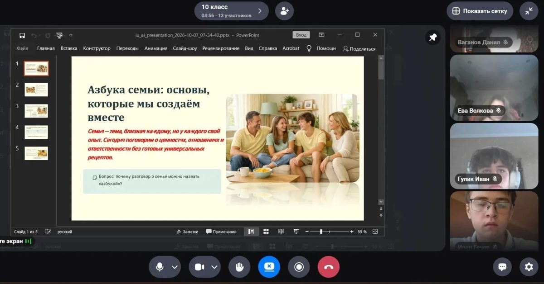Click the scroll down arrow in slide pane
The width and height of the screenshot is (544, 284).
(x=381, y=202)
